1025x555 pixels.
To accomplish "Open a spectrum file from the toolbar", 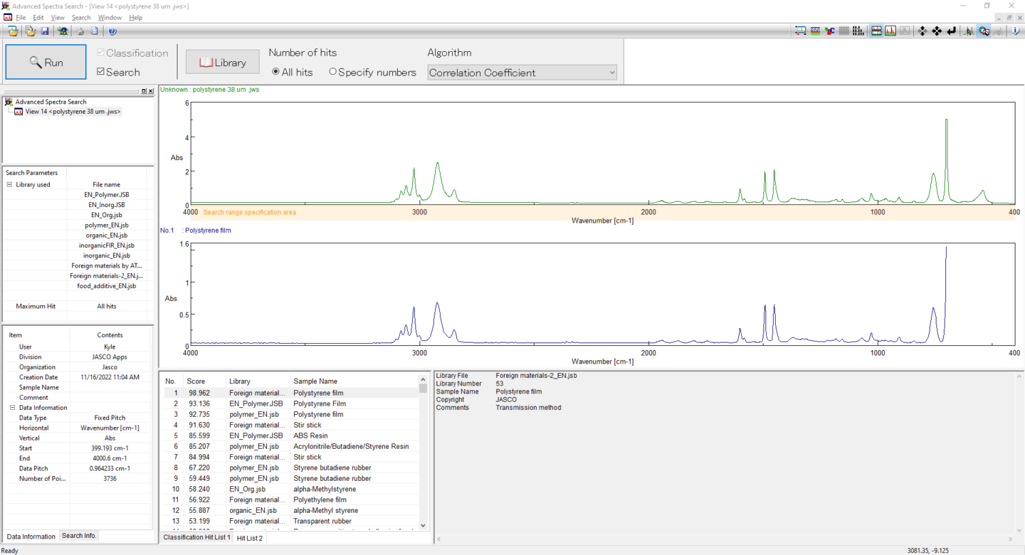I will (13, 31).
